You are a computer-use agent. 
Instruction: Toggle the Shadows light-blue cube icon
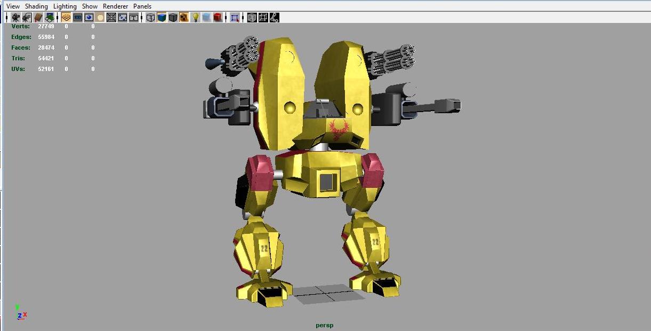206,18
